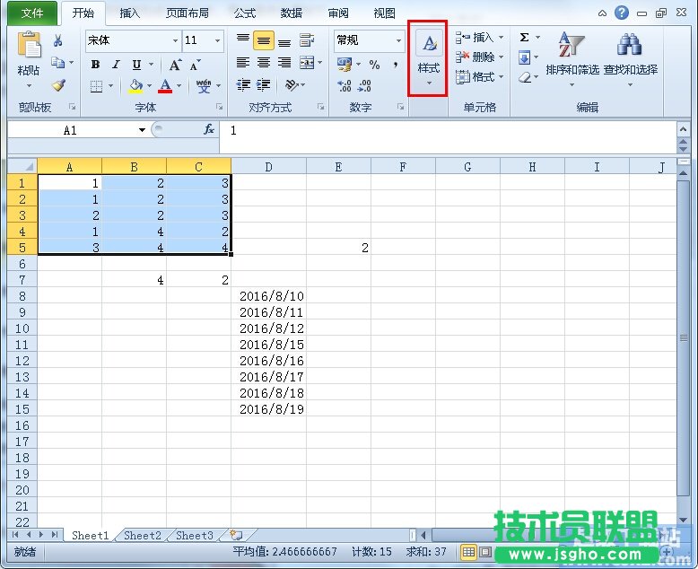Click the Clear eraser icon
The width and height of the screenshot is (698, 569).
click(525, 78)
